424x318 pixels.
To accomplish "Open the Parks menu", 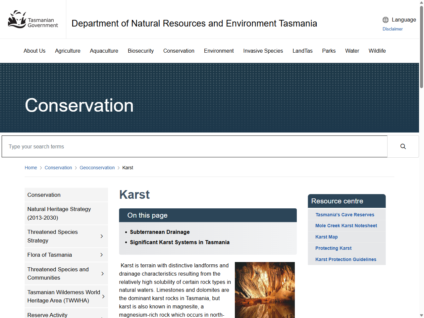I will 329,51.
